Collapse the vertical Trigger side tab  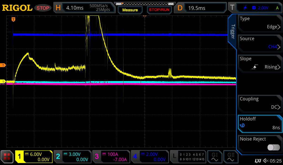click(233, 32)
